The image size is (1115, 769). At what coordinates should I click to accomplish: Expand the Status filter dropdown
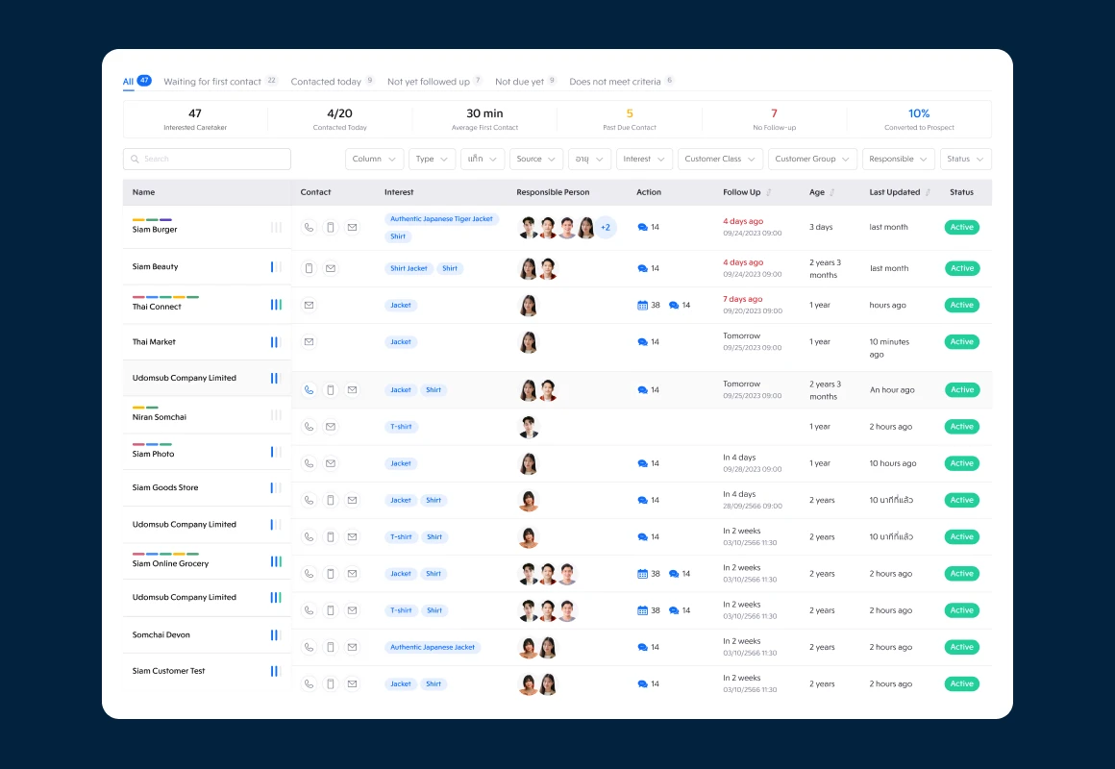pyautogui.click(x=965, y=159)
